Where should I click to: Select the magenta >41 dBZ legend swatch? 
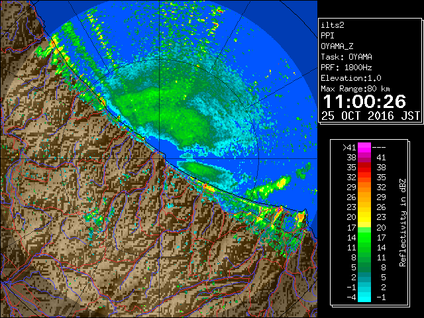click(364, 147)
